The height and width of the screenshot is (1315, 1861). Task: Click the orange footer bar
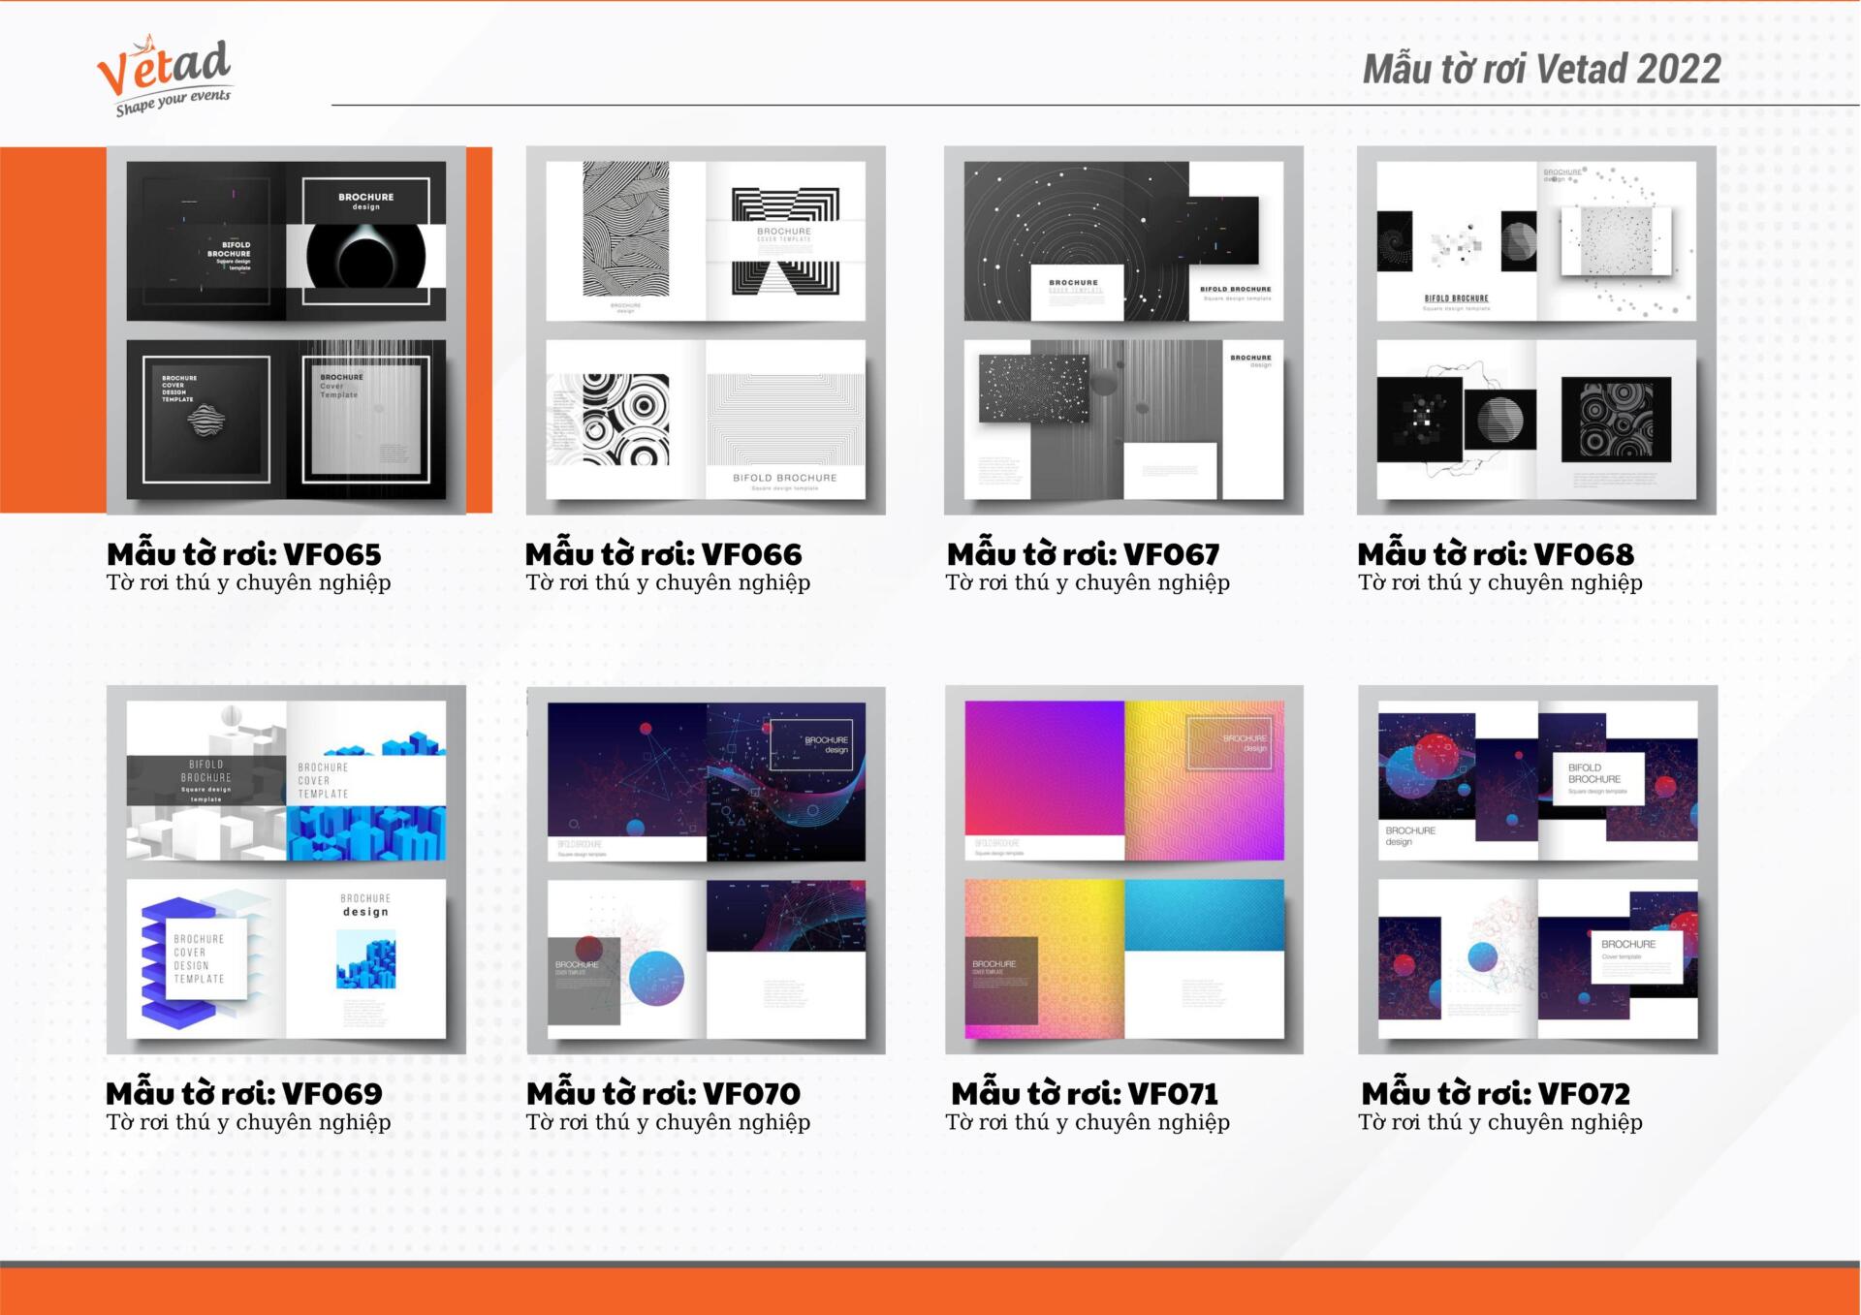[x=930, y=1291]
